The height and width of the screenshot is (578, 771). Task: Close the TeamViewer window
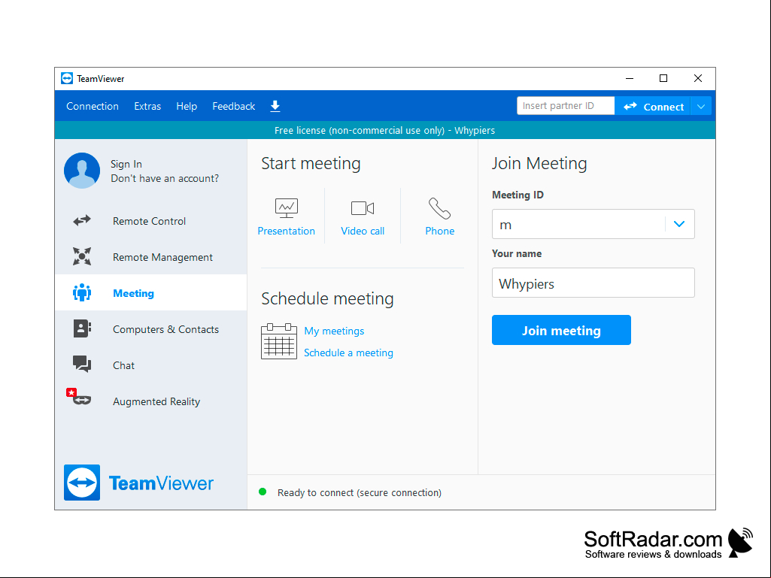click(x=698, y=79)
